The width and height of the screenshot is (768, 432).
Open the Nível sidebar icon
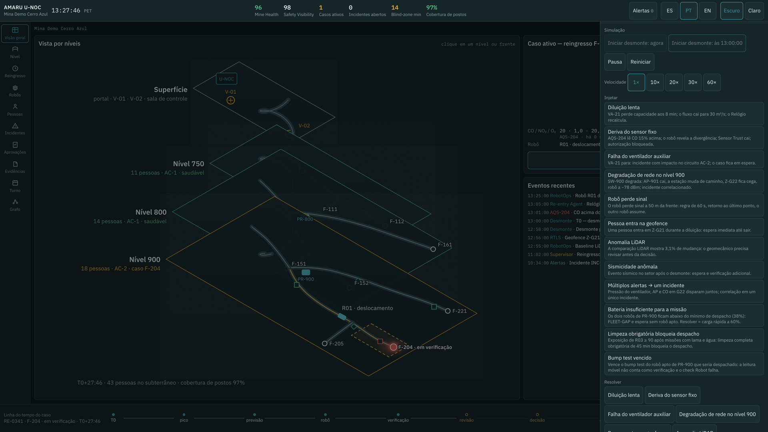click(x=15, y=52)
